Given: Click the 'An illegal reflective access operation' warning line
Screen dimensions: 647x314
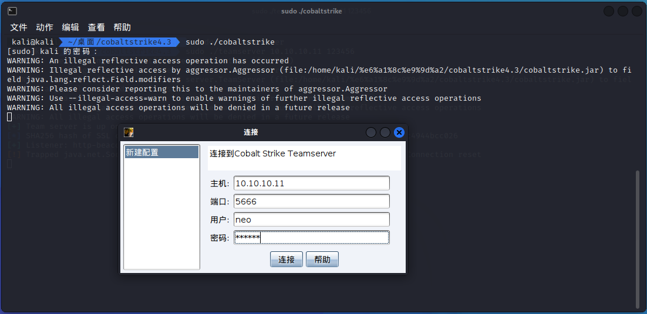Looking at the screenshot, I should point(148,60).
